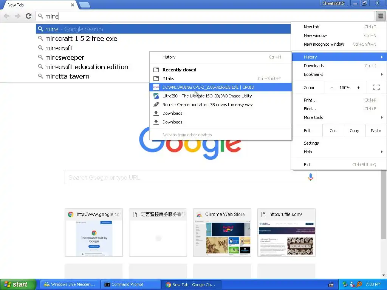The height and width of the screenshot is (290, 387).
Task: Click the page vertical scrollbar
Action: (x=384, y=205)
